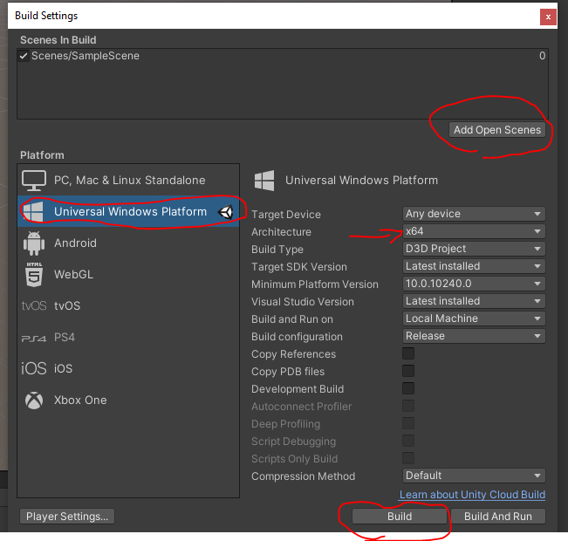
Task: Click the PS4 logo icon
Action: click(34, 339)
